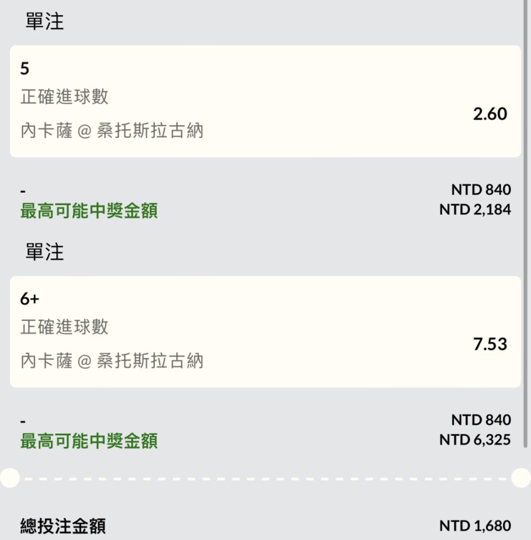Click the NTD 840 stake above NTD 2,184
The image size is (531, 540).
[481, 190]
